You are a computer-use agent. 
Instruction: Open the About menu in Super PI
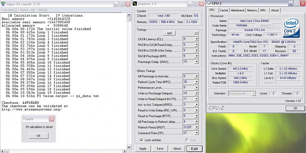(x=27, y=10)
